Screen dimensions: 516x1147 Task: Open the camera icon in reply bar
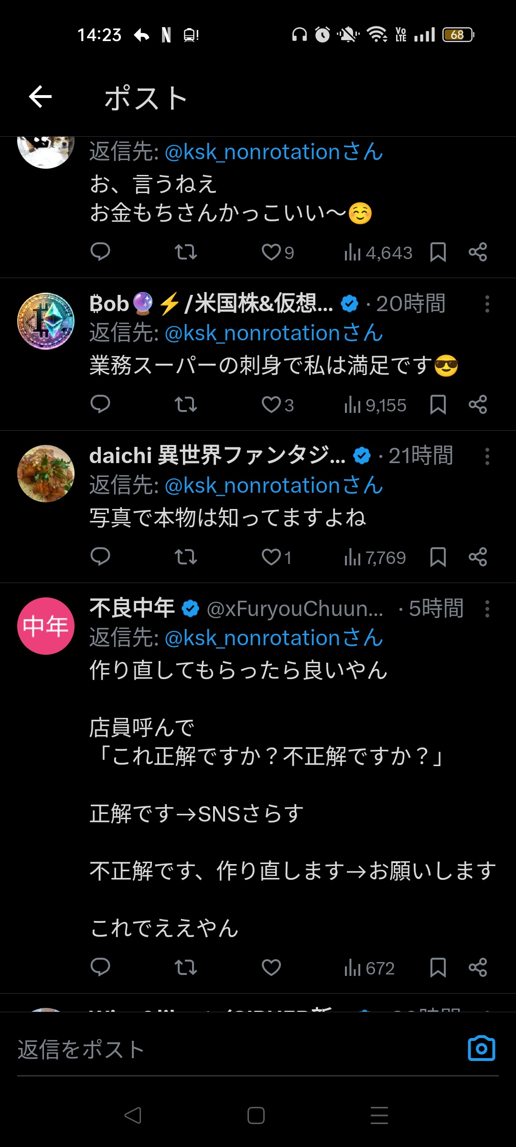pos(481,1049)
